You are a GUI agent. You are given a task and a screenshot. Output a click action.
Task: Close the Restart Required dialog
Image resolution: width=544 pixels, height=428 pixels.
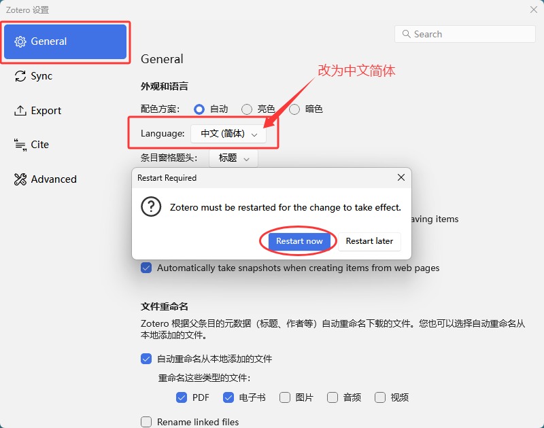(401, 177)
